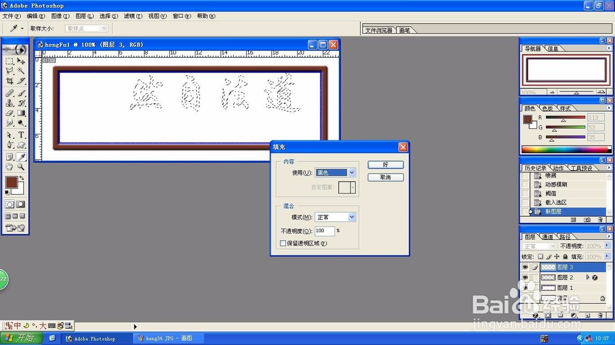The width and height of the screenshot is (615, 345).
Task: Open the 滤镜 menu
Action: pos(133,16)
